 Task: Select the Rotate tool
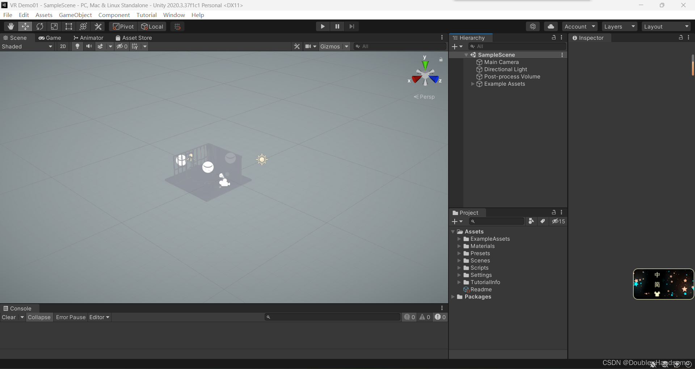click(x=40, y=26)
